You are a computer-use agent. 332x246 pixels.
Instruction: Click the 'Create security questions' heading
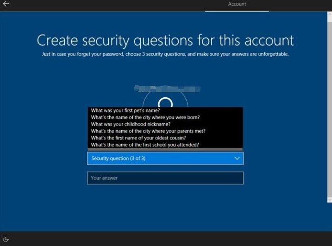tap(165, 40)
